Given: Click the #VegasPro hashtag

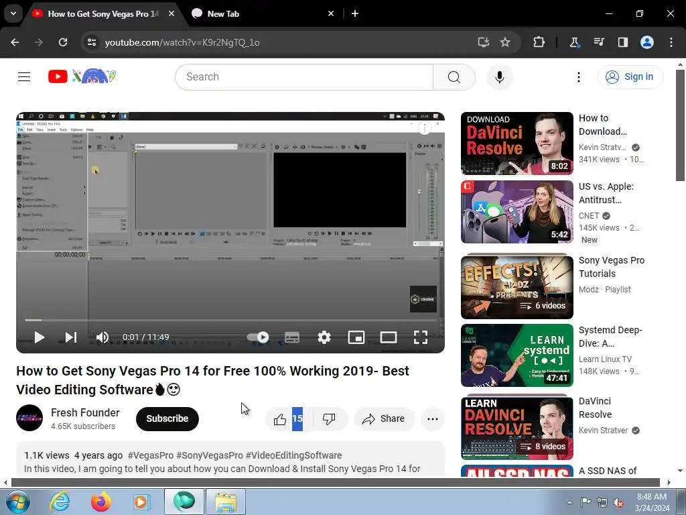Looking at the screenshot, I should [151, 455].
